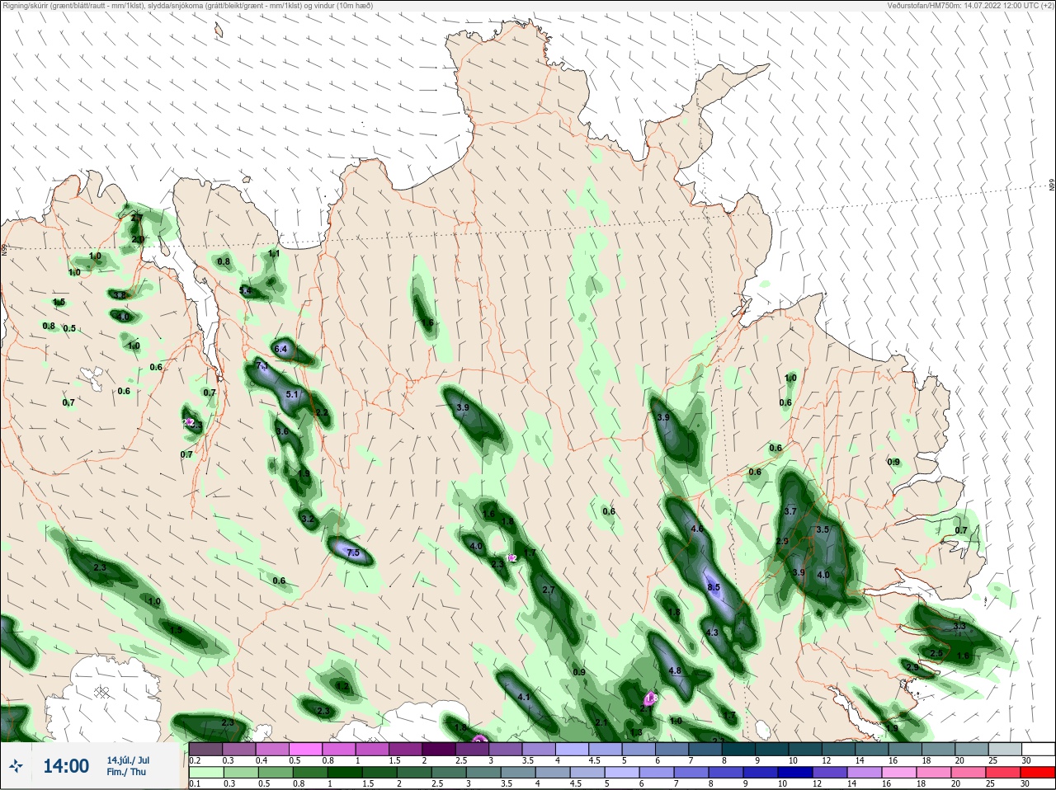Viewport: 1056px width, 790px height.
Task: Click the 7.5 precipitation value on the map
Action: [353, 553]
